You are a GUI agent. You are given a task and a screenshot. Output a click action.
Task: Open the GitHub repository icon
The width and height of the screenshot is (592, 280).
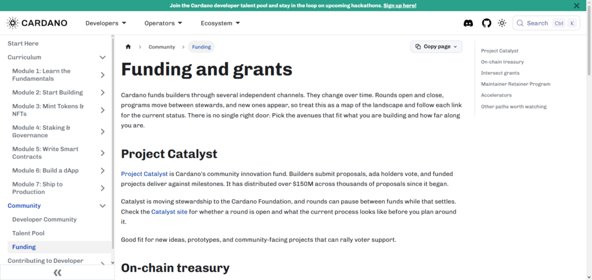(x=487, y=23)
